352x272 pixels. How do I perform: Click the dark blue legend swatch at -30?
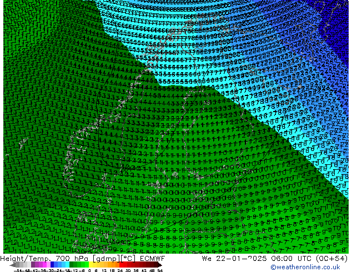click(52, 265)
